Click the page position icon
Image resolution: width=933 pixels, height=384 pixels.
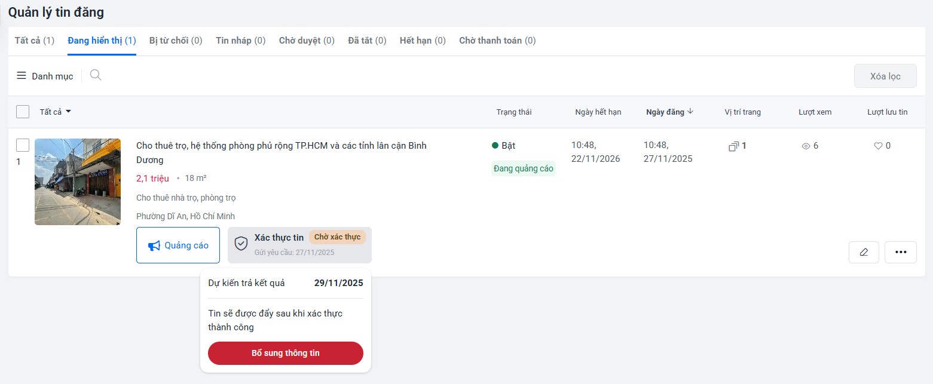[734, 146]
